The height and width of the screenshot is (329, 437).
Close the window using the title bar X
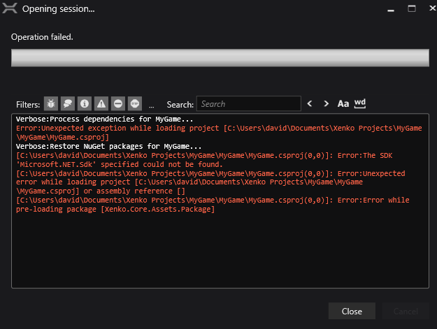pos(432,8)
